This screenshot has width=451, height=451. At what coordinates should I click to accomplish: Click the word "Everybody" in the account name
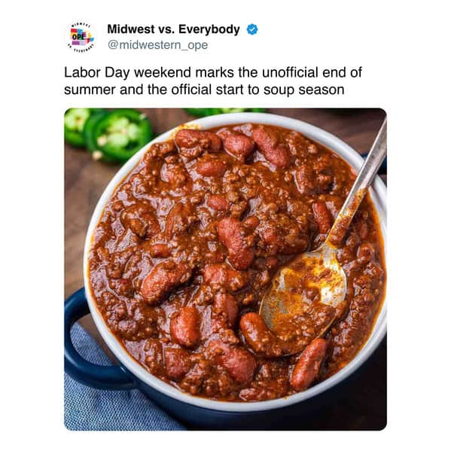coord(209,29)
